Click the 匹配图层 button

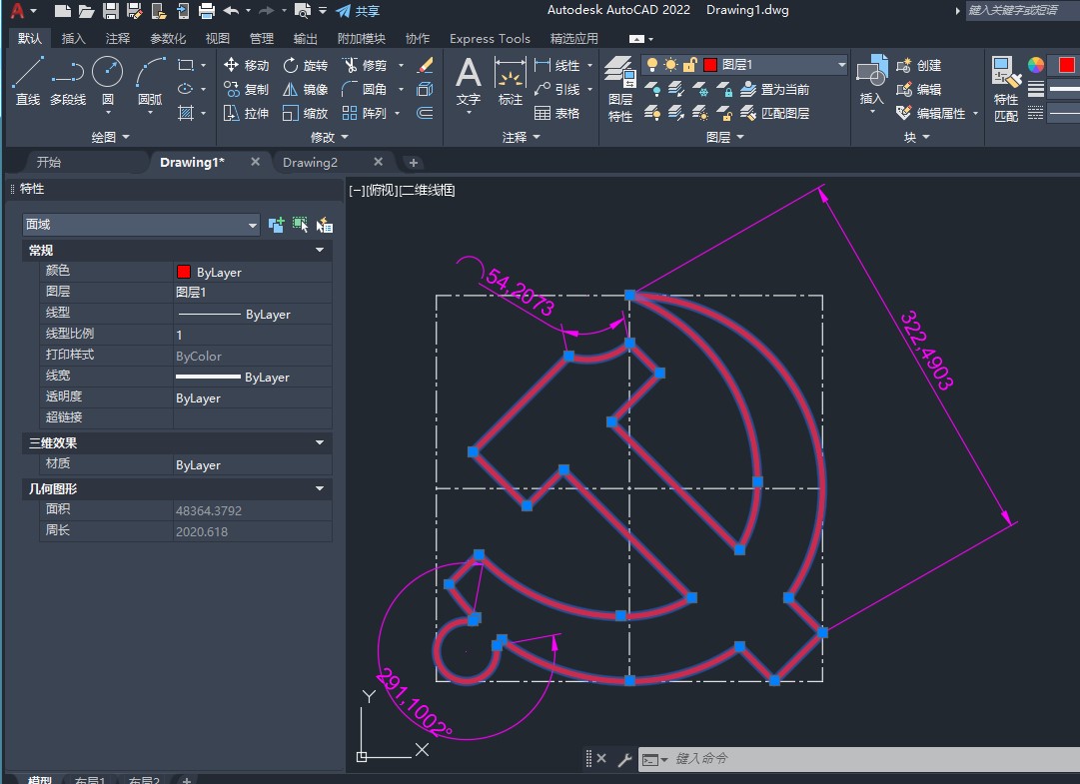coord(774,114)
